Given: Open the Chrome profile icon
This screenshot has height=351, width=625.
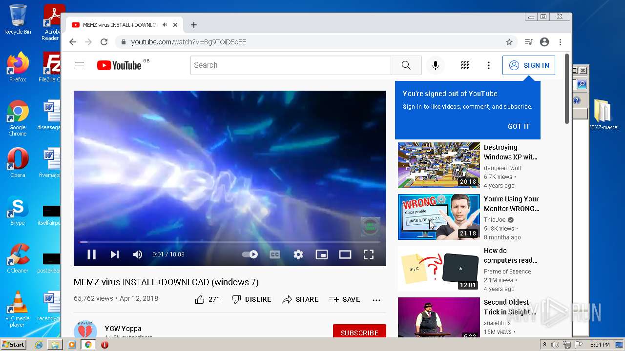Looking at the screenshot, I should pyautogui.click(x=544, y=42).
